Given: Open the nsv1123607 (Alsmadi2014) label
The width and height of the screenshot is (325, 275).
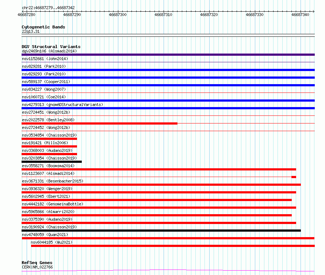Looking at the screenshot, I should pyautogui.click(x=48, y=173).
